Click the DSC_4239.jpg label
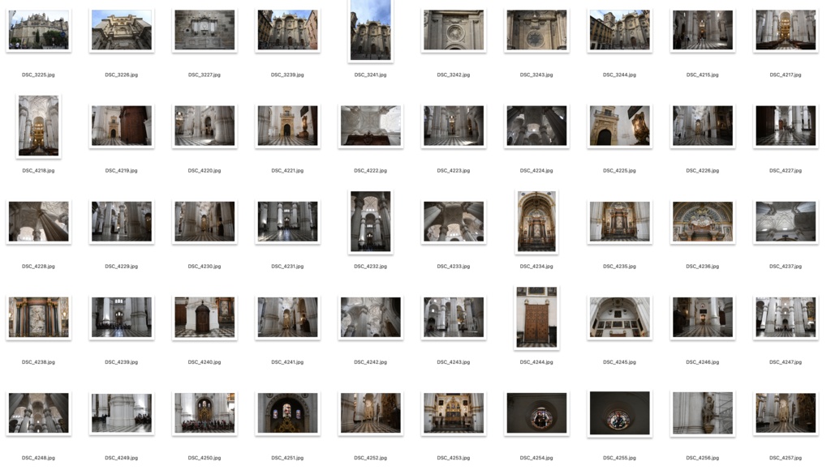831x470 pixels. [122, 362]
